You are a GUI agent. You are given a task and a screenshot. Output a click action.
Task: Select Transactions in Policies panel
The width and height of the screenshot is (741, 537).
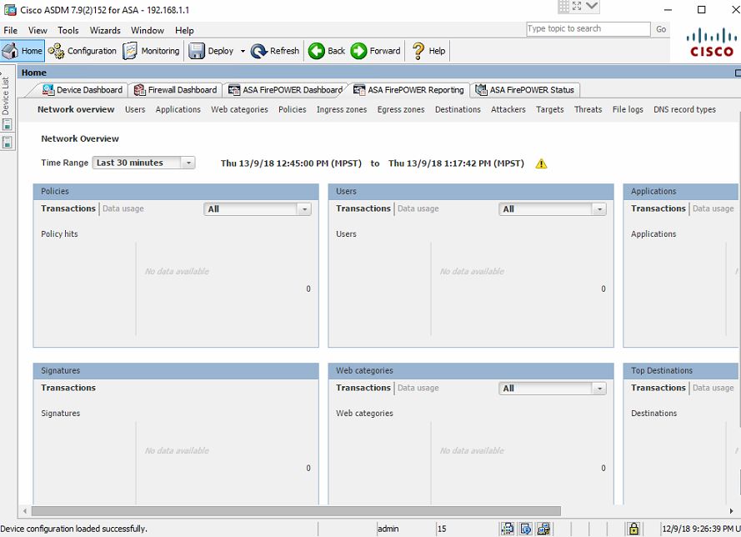tap(68, 208)
